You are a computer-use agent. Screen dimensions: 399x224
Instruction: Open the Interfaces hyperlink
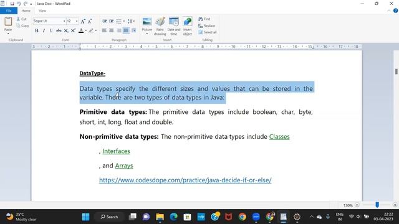click(116, 151)
